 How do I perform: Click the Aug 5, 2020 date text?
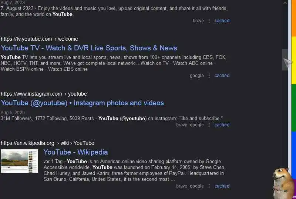(x=13, y=112)
